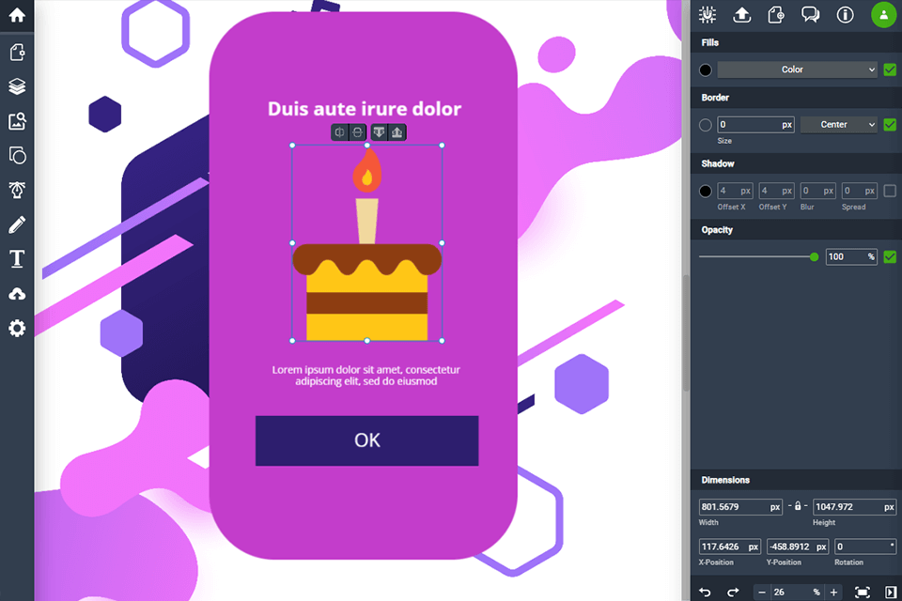Open the cloud Upload icon

click(x=17, y=294)
